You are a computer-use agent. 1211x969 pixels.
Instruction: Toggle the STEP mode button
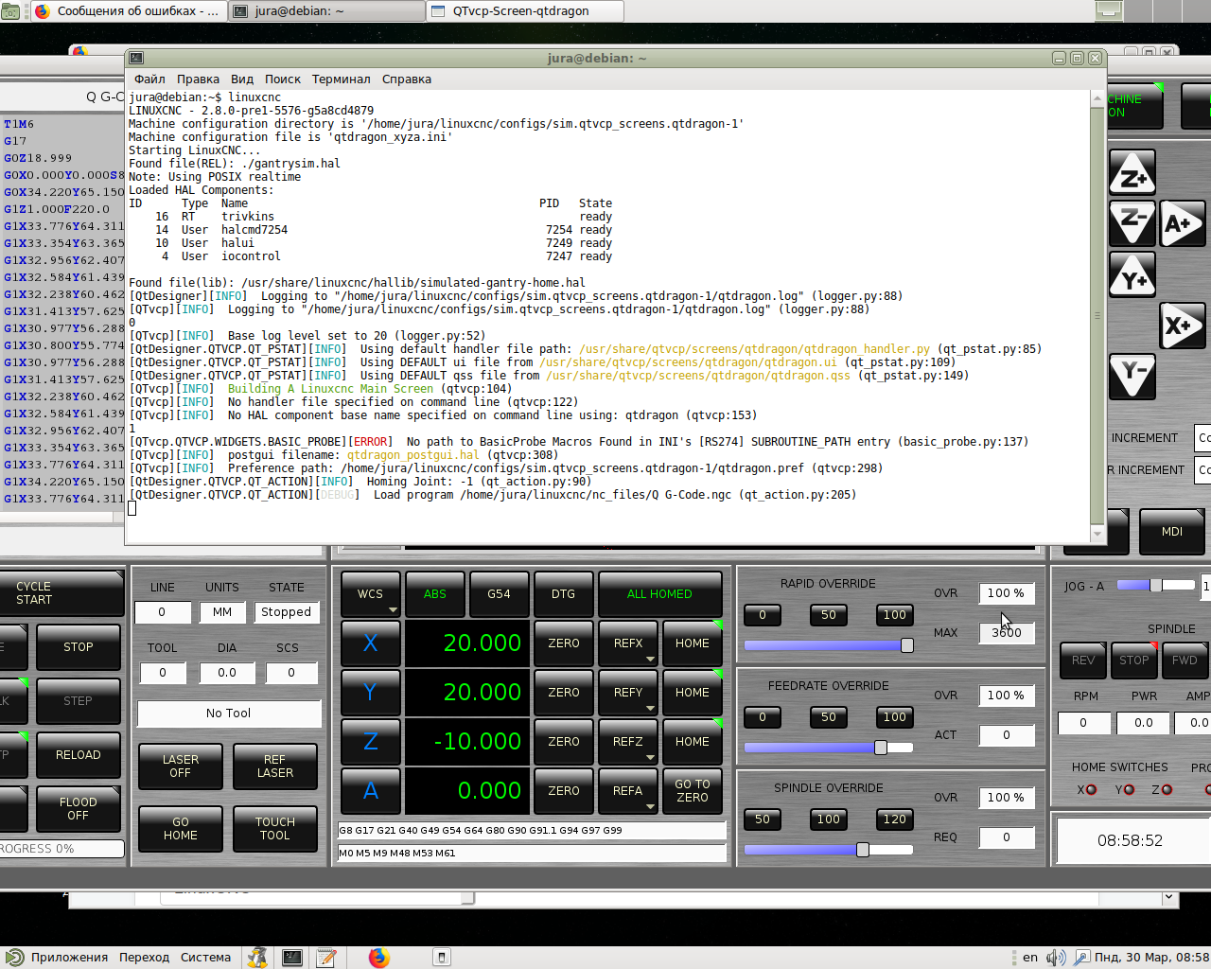(79, 701)
